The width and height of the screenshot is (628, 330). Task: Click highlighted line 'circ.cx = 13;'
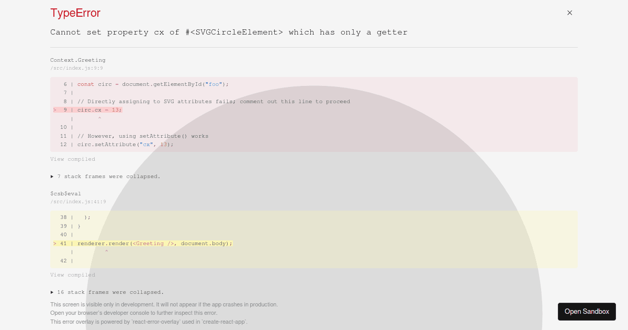99,110
